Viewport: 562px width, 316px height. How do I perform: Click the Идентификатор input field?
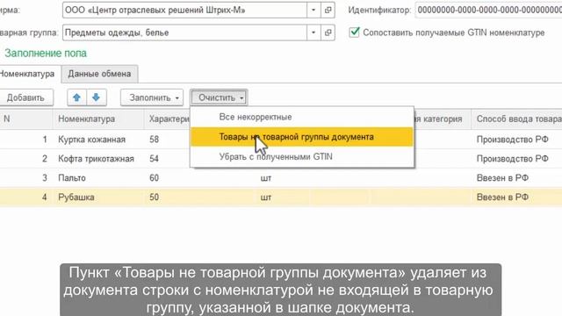pyautogui.click(x=488, y=10)
